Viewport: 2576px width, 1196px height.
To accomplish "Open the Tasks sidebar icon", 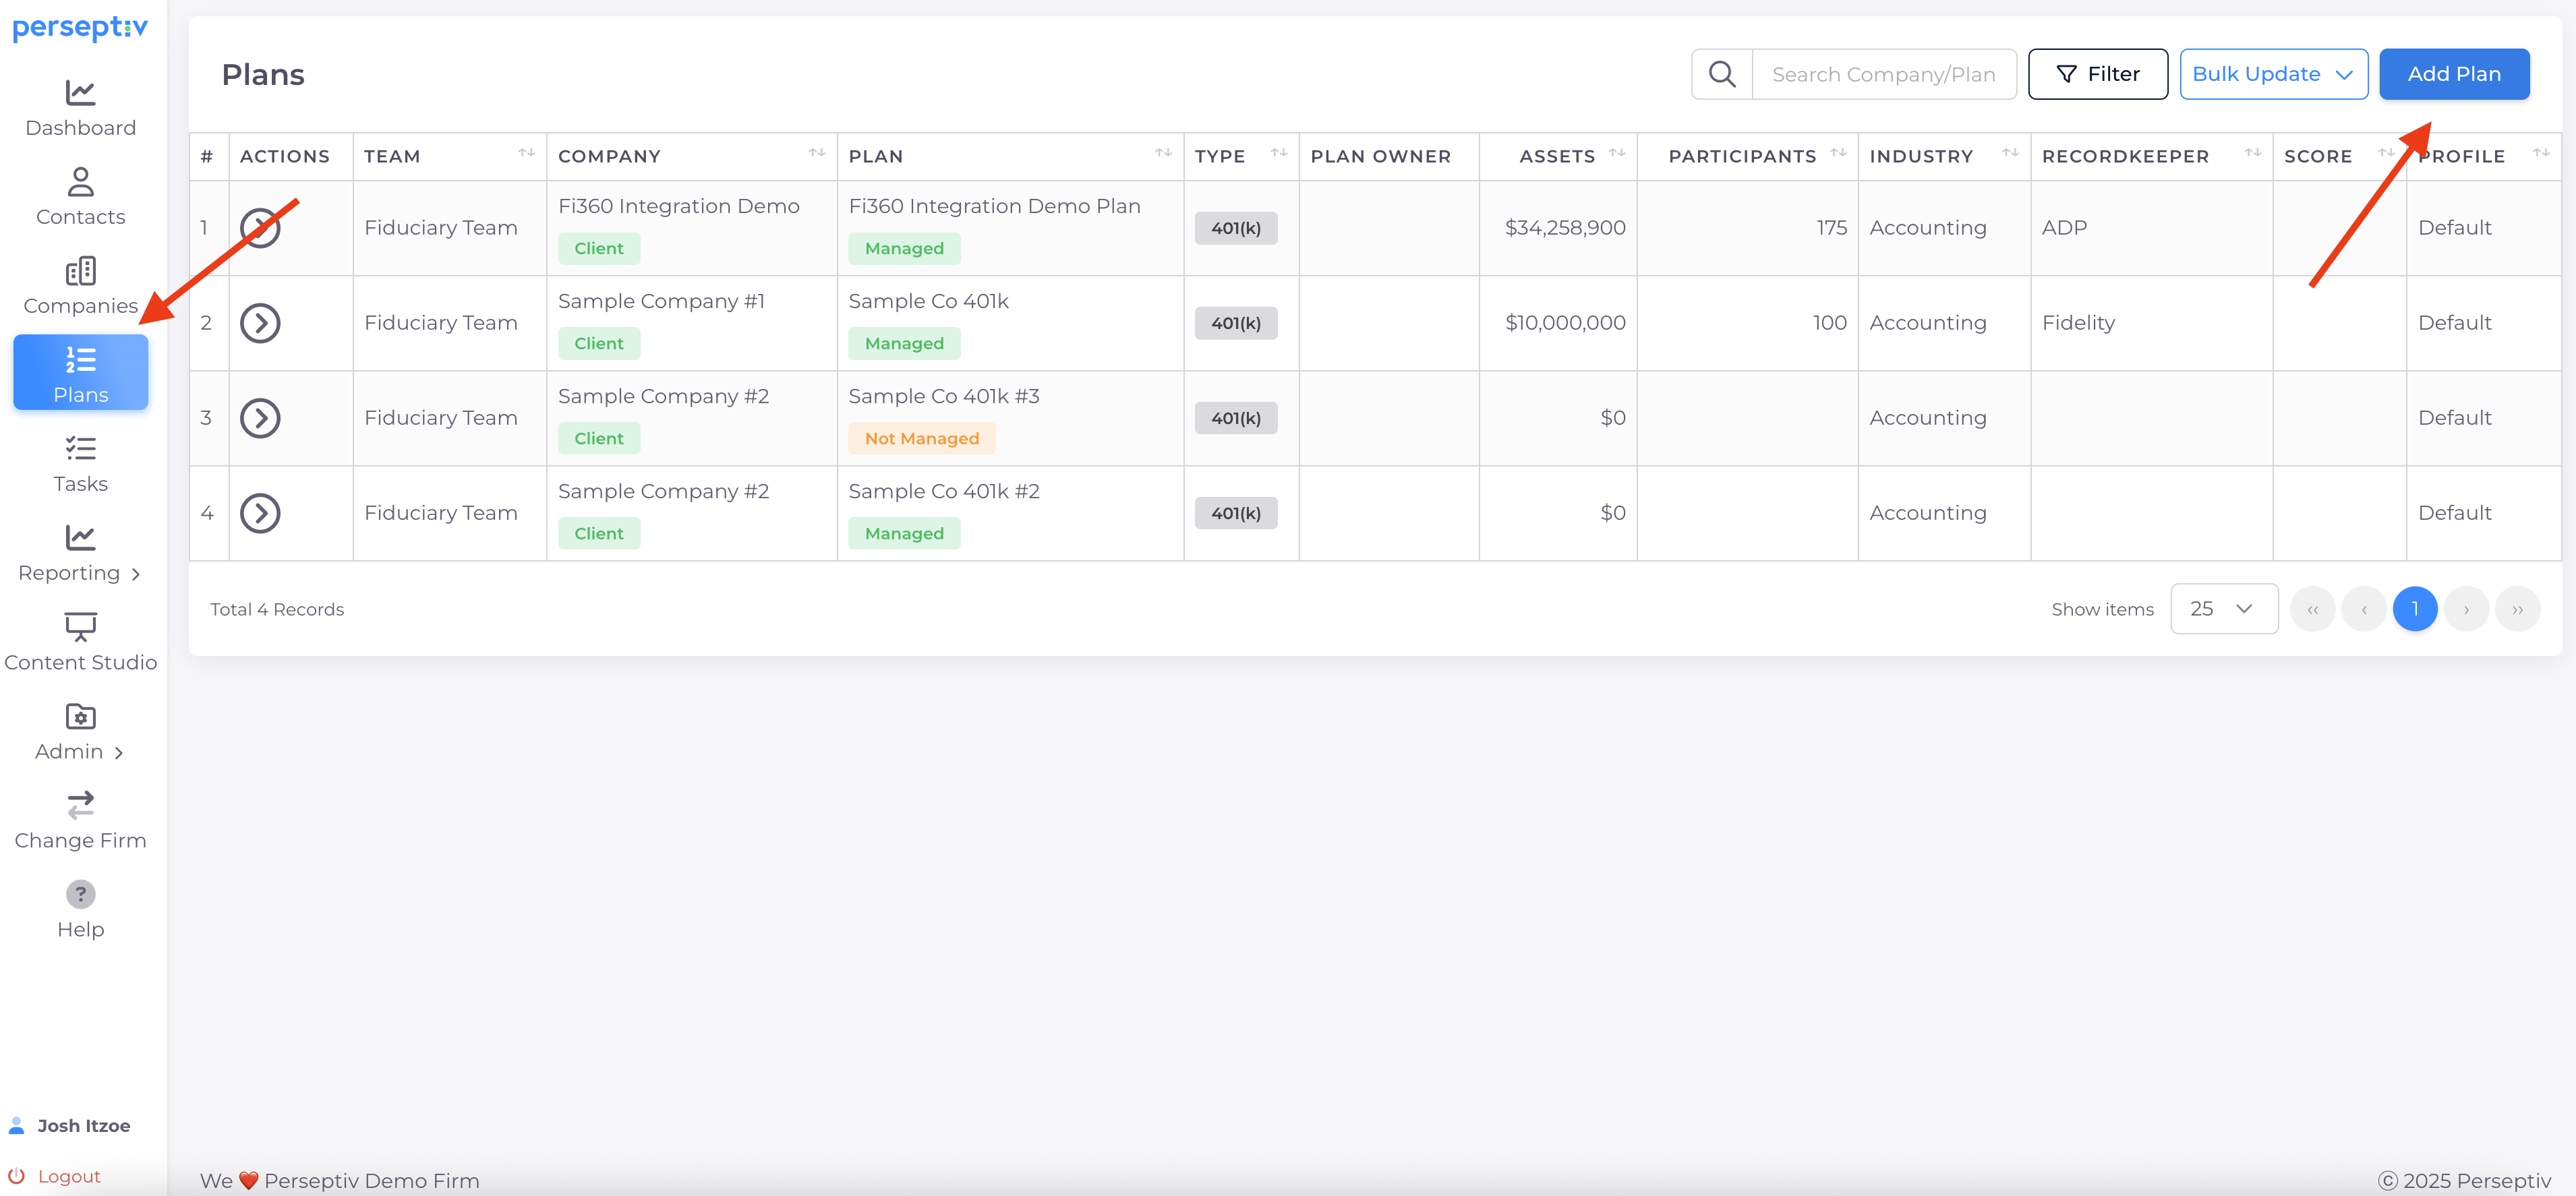I will (80, 449).
